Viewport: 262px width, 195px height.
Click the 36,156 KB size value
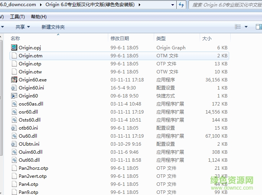click(216, 80)
